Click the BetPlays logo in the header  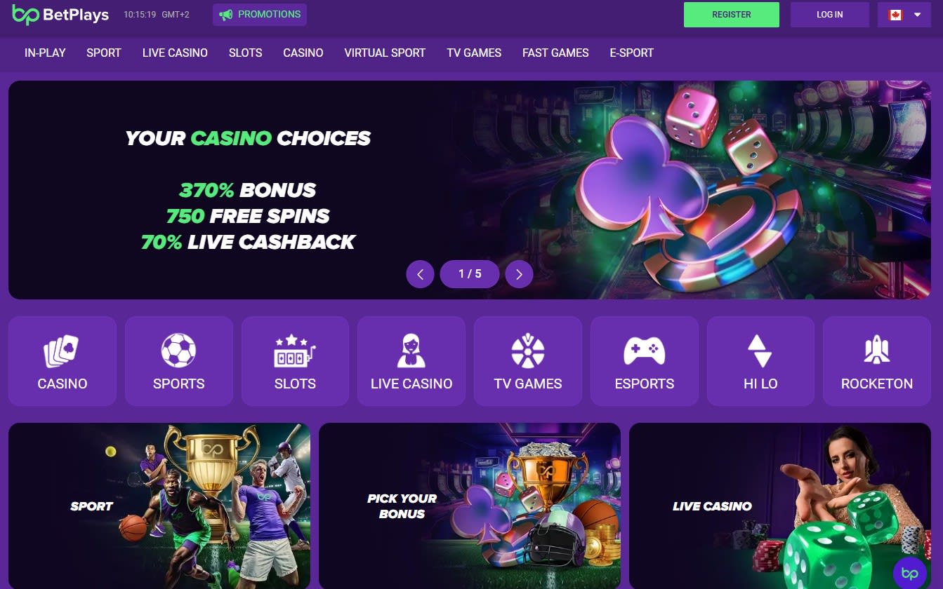click(60, 14)
